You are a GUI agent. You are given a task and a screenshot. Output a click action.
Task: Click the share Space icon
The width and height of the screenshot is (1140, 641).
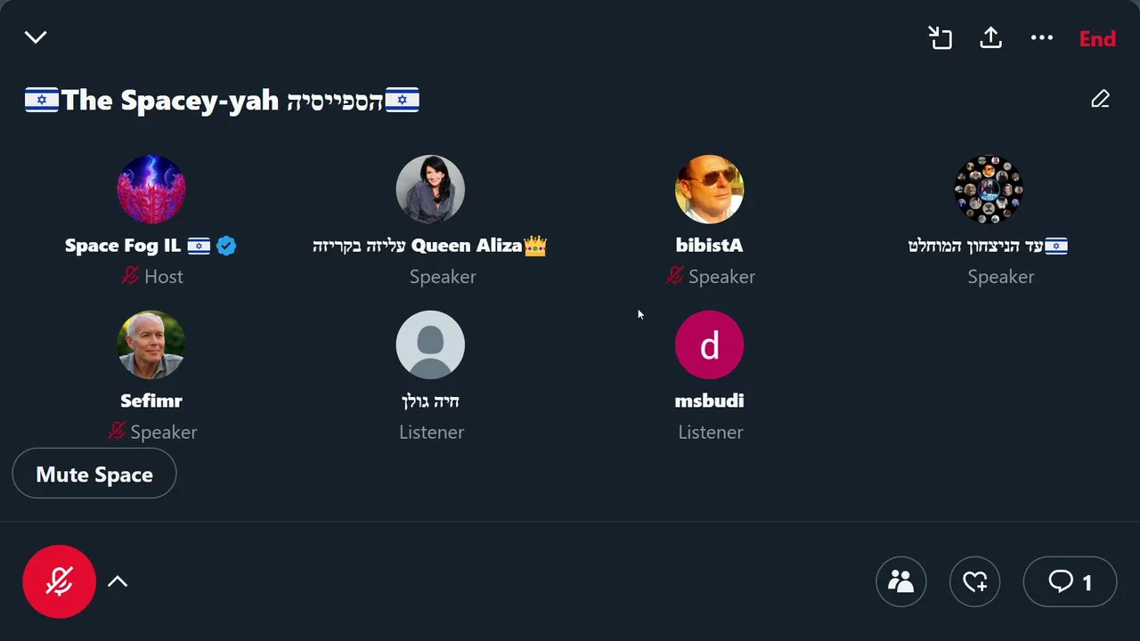(x=991, y=37)
